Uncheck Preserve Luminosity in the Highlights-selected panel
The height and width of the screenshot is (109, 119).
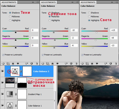(x=82, y=55)
